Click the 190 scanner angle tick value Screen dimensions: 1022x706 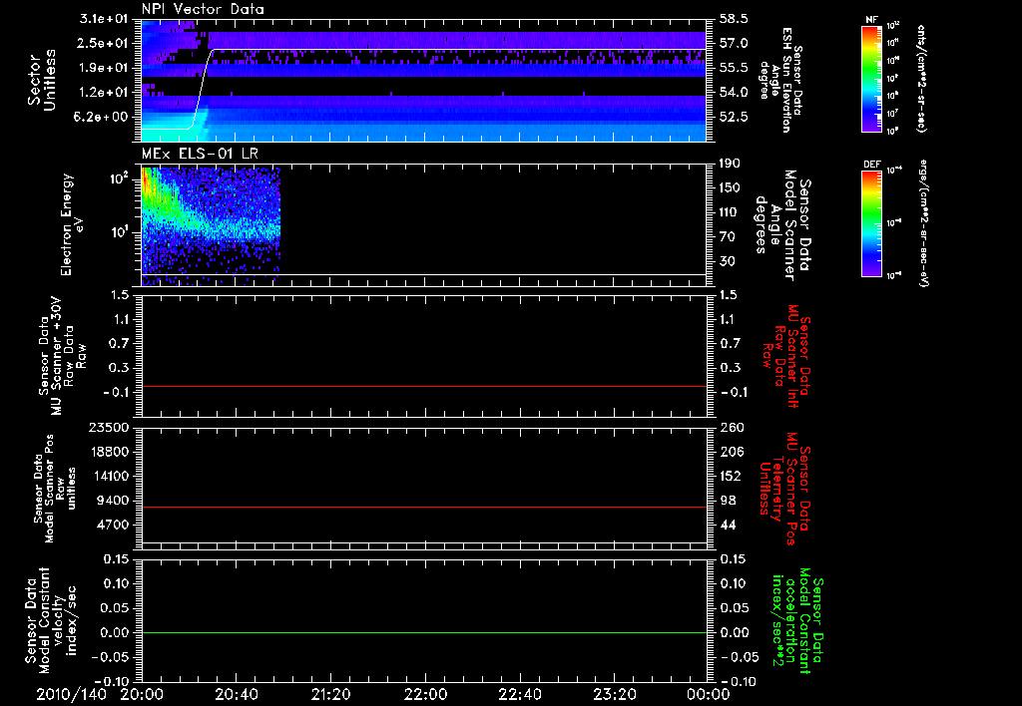730,164
